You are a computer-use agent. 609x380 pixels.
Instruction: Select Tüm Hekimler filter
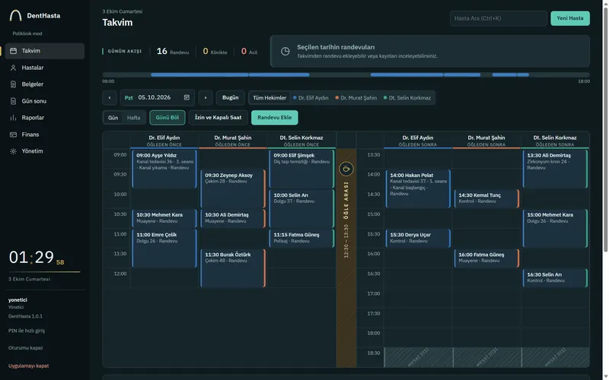[269, 98]
